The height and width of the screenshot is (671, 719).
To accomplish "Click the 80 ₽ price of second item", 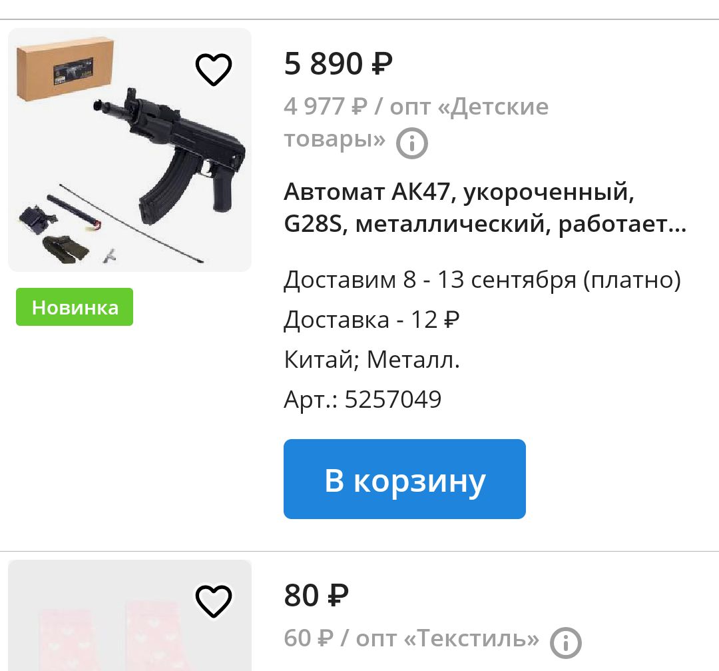I will (316, 595).
